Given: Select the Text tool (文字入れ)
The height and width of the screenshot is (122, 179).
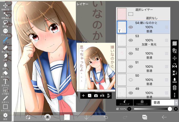Looking at the screenshot, I should click(5, 83).
